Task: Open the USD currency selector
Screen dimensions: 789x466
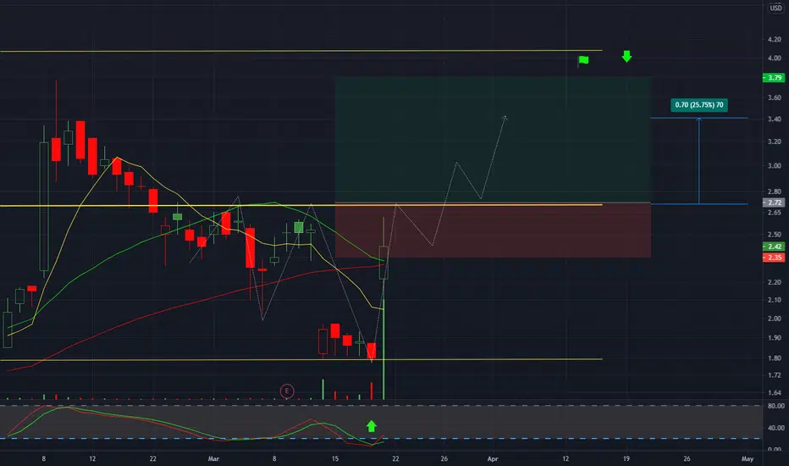Action: click(776, 8)
